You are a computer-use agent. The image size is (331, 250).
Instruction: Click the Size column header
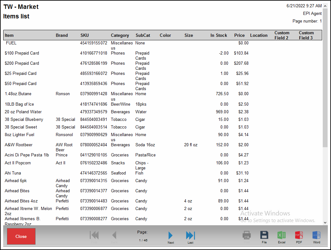tap(189, 36)
